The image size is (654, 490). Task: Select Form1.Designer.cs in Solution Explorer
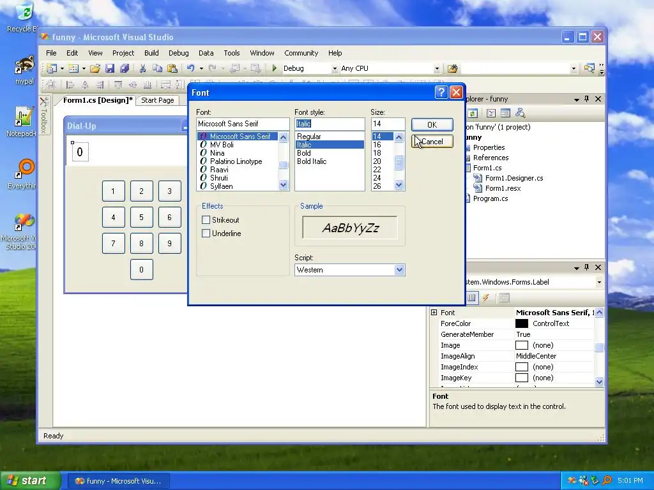pyautogui.click(x=514, y=178)
